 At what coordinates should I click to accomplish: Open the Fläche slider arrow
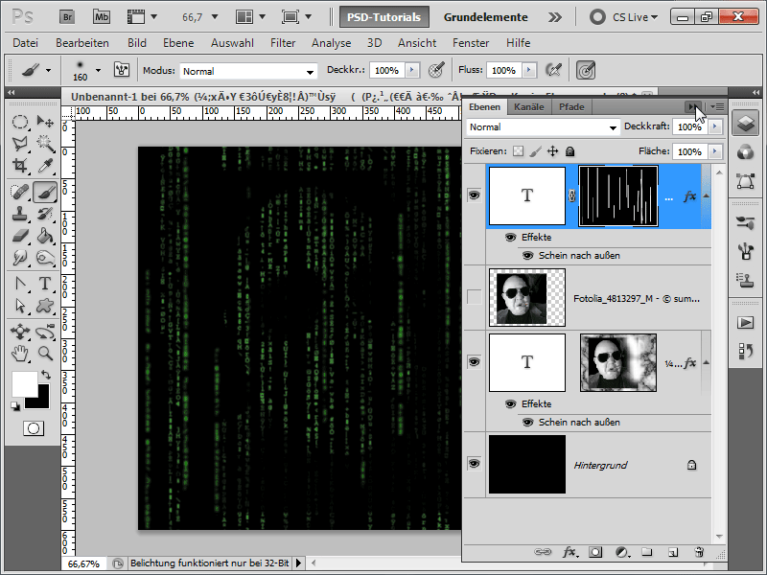point(715,151)
